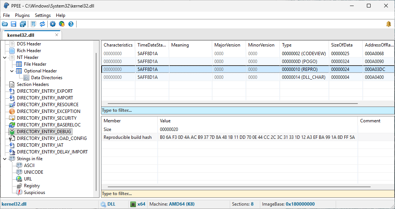Collapse the Strings in file branch

click(x=5, y=159)
